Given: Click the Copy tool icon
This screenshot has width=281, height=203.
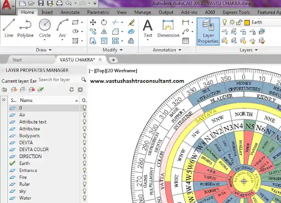Looking at the screenshot, I should click(93, 31).
